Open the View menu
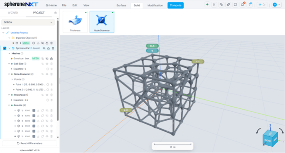Screen dimensions: 285x153 [x=86, y=5]
